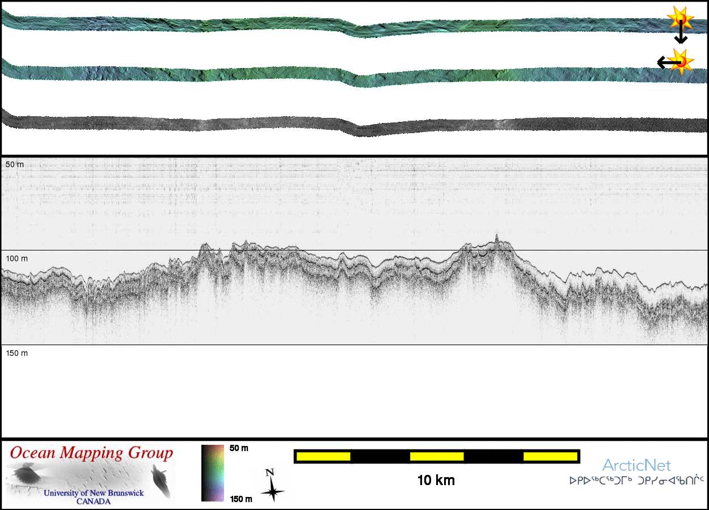709x510 pixels.
Task: Click the "50 m" label beside the color legend
Action: (239, 448)
